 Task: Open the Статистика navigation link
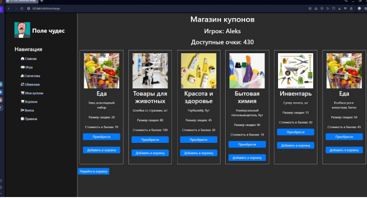[32, 76]
